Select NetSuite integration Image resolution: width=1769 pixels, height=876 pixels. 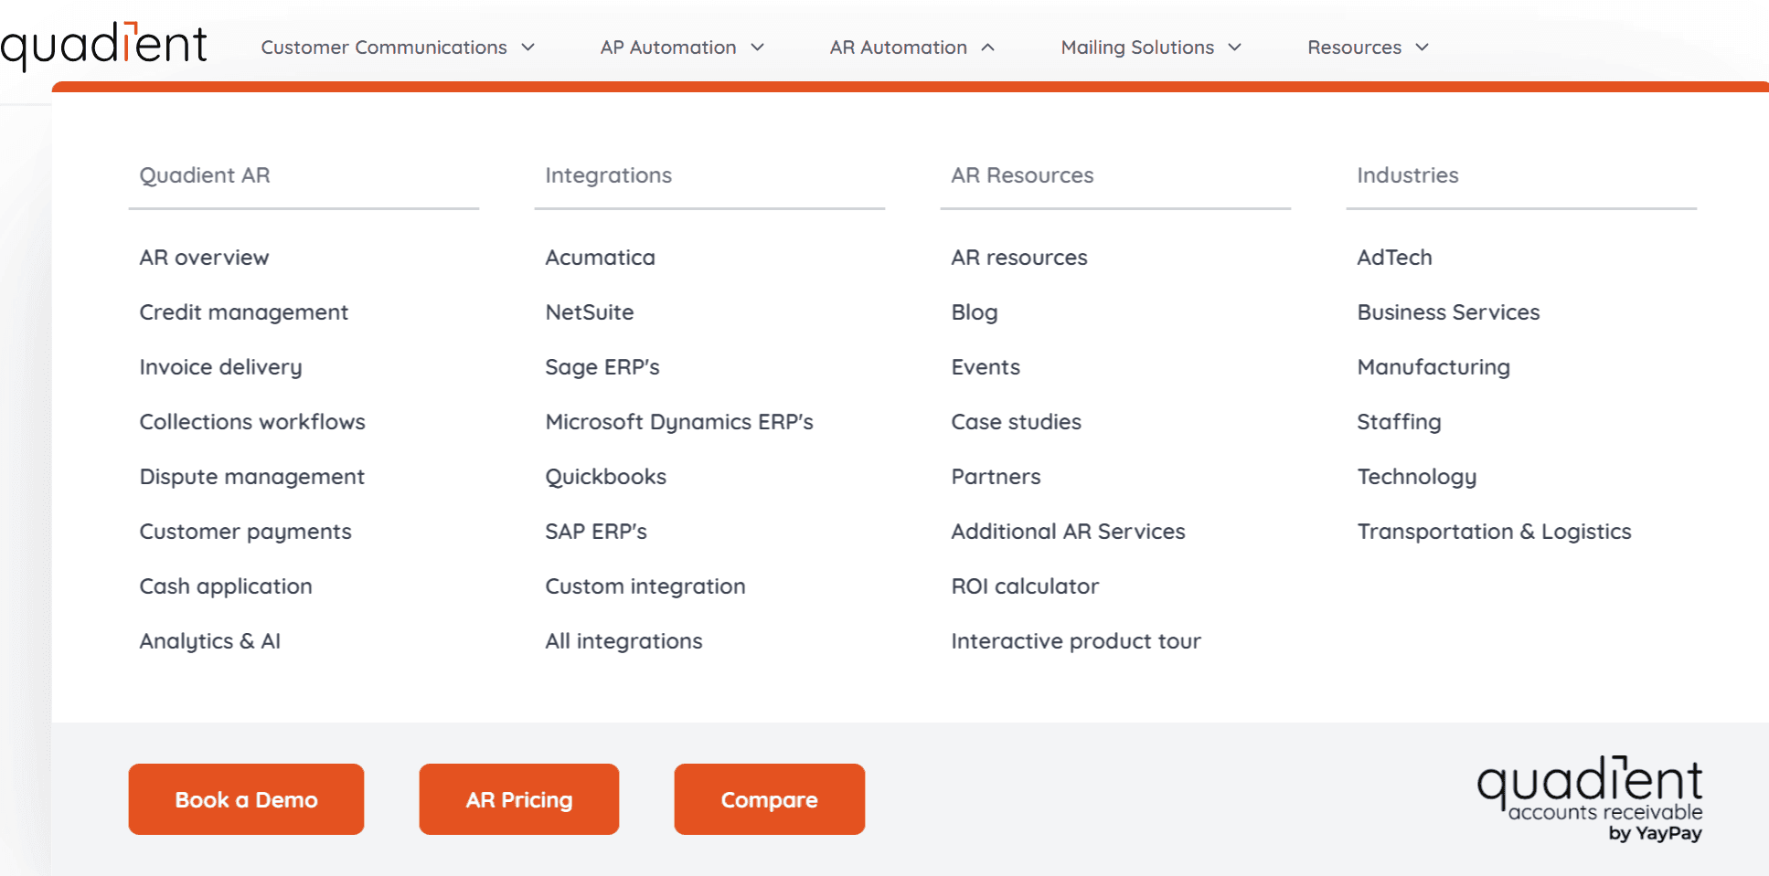[x=589, y=312]
